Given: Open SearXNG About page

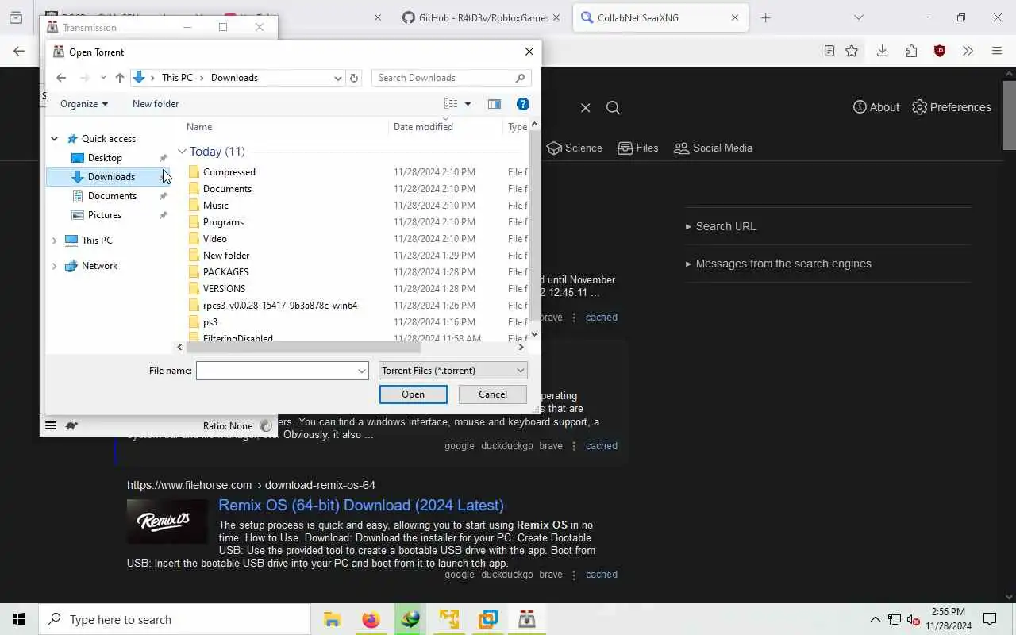Looking at the screenshot, I should (x=876, y=107).
